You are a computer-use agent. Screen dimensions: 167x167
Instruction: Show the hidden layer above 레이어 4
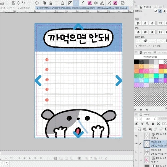136,152
